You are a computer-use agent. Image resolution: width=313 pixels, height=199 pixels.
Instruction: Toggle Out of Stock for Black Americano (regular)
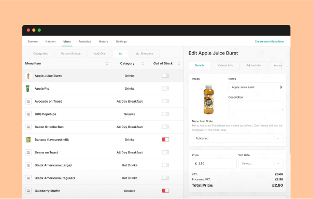(x=165, y=178)
